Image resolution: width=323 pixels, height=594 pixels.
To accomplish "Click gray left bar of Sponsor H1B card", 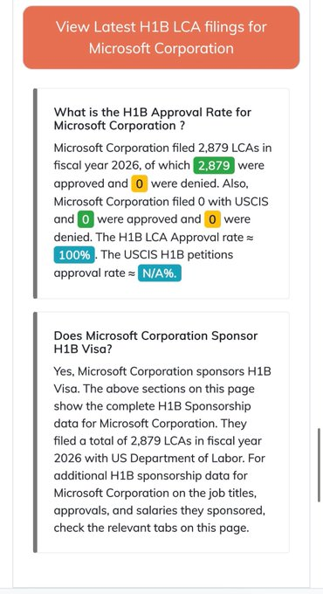I will pos(35,432).
